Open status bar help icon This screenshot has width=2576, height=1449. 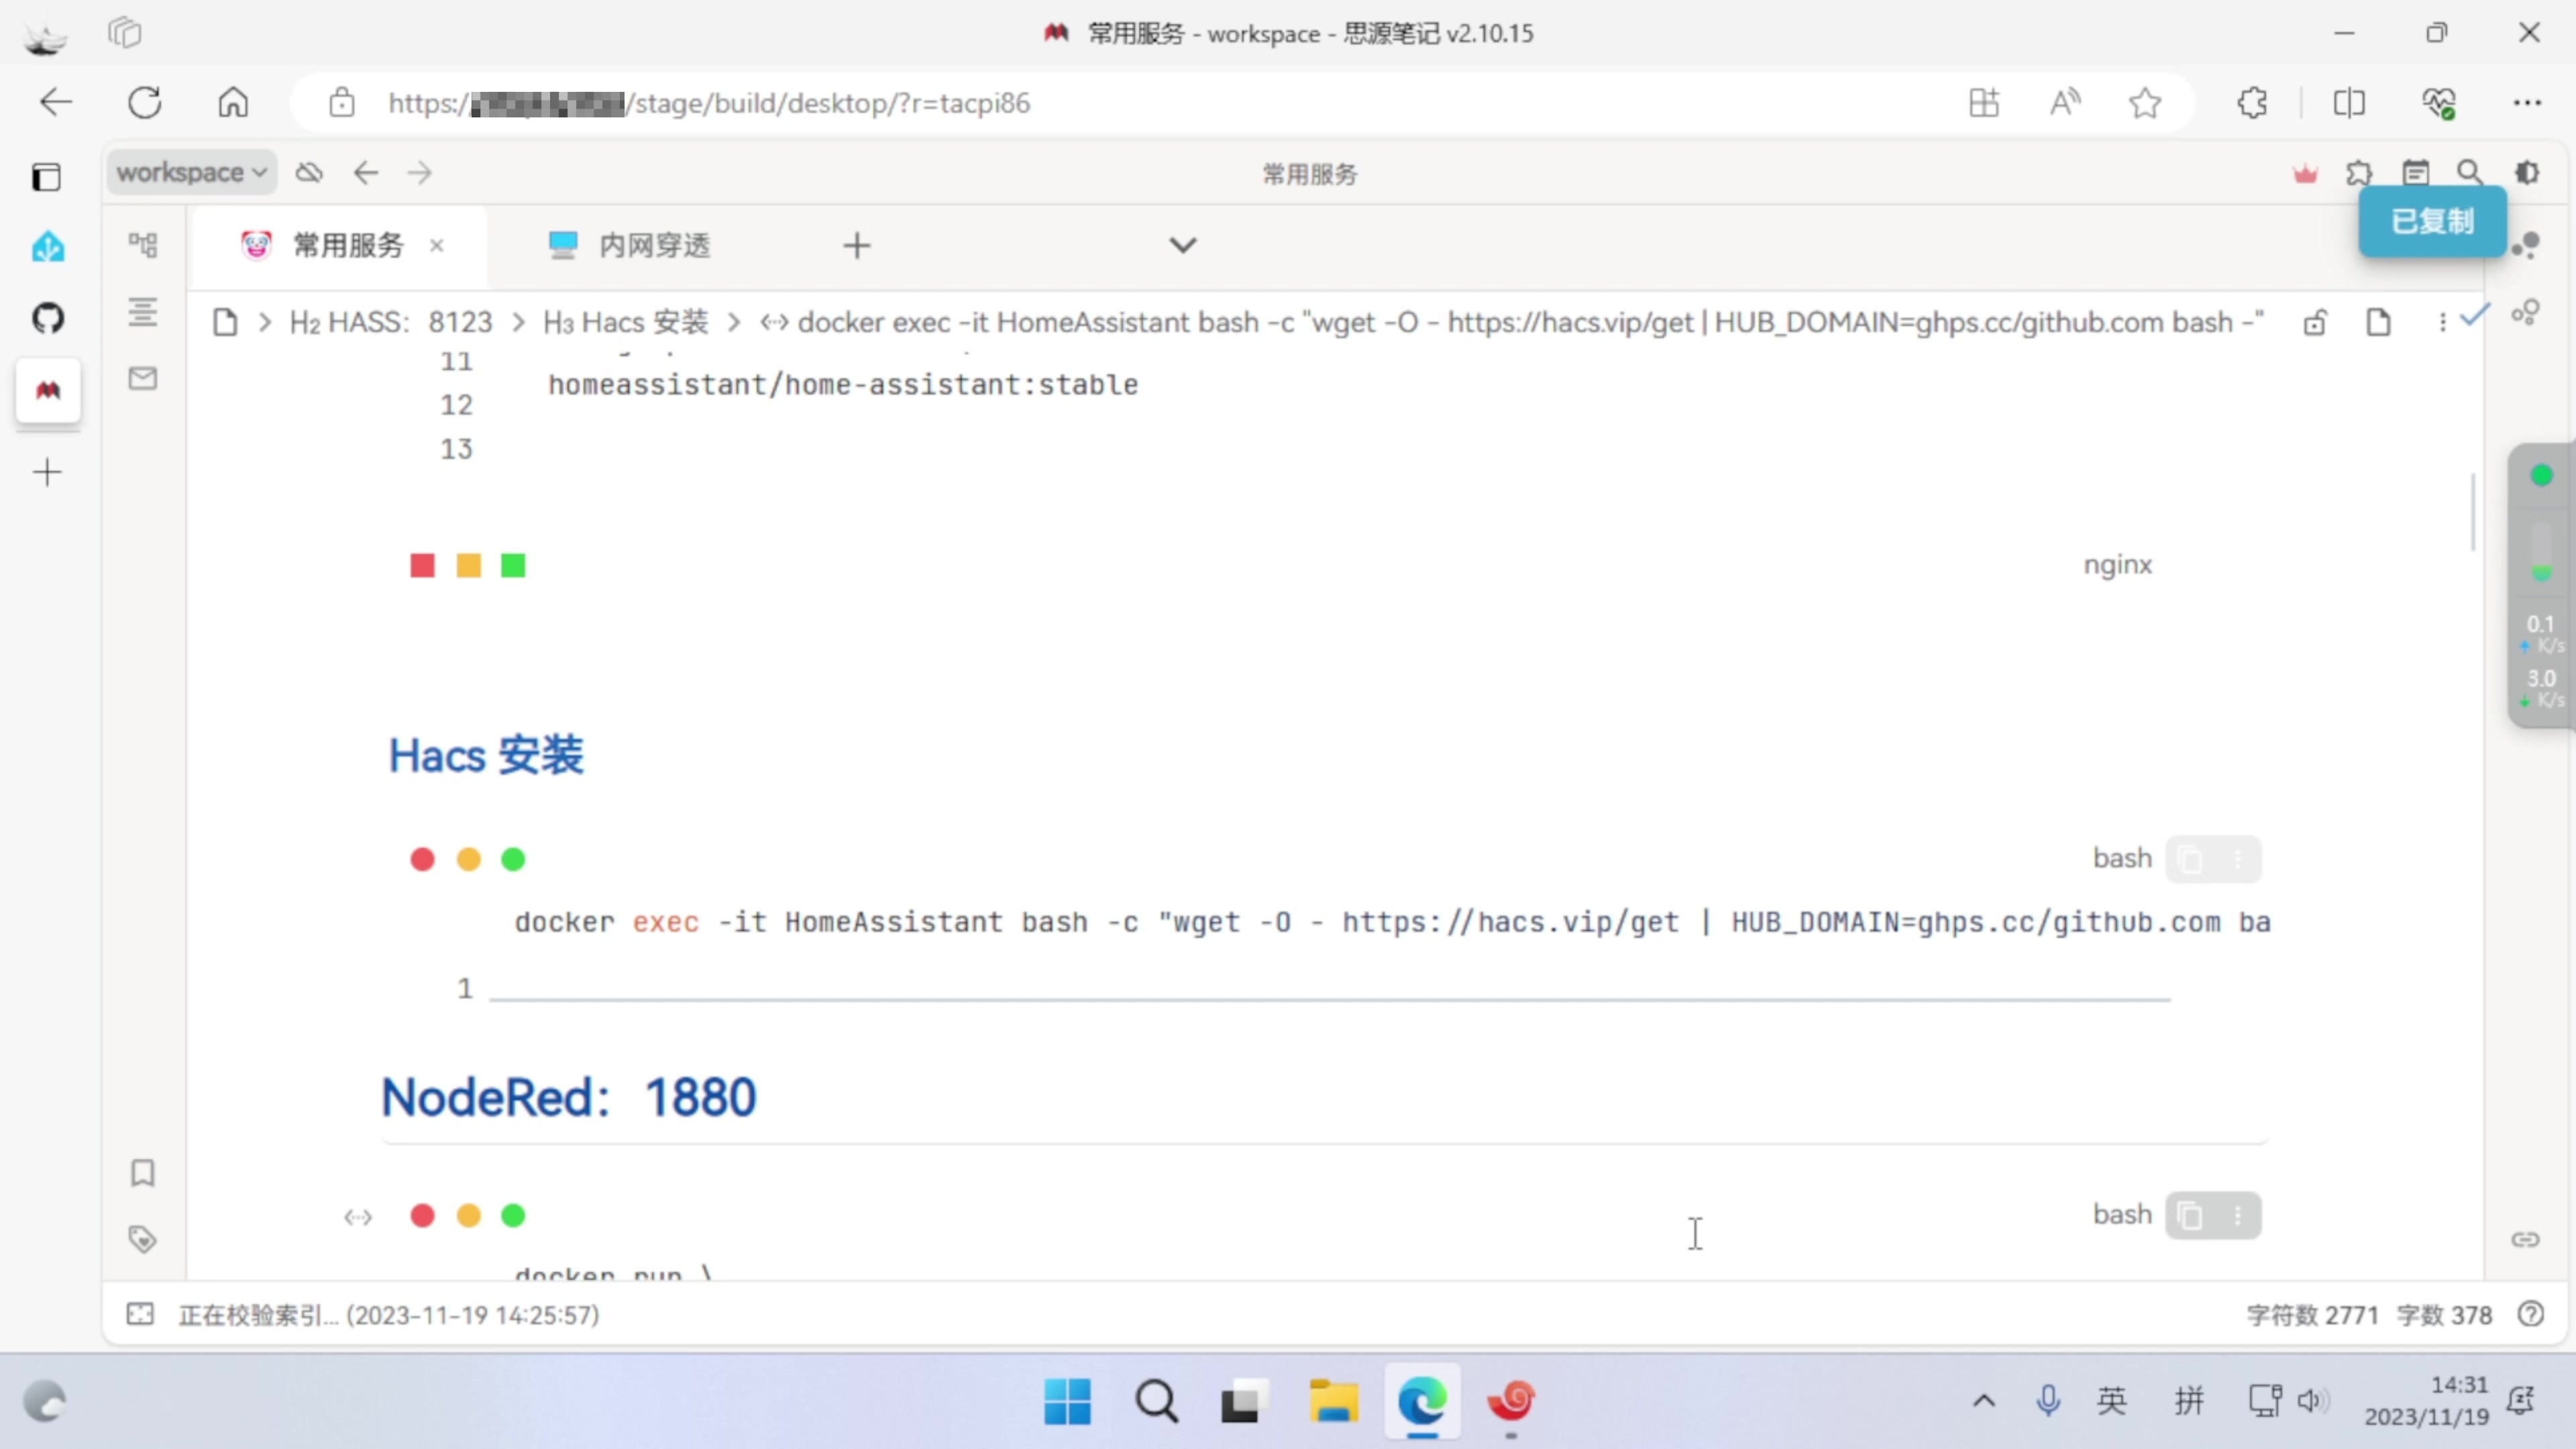(x=2531, y=1314)
